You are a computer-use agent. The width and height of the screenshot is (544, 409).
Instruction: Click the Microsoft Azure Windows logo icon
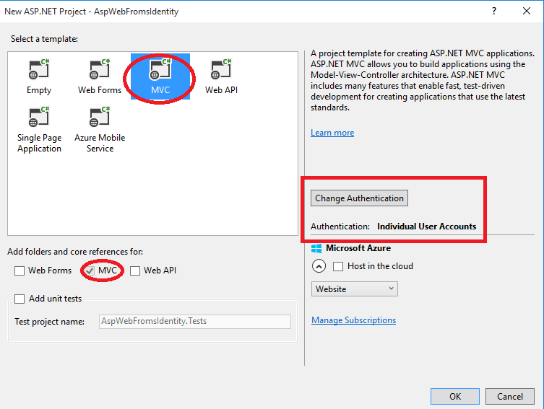(316, 248)
